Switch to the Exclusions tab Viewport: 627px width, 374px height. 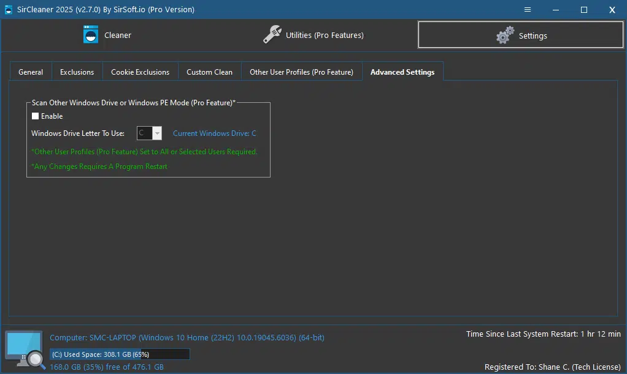pos(77,72)
